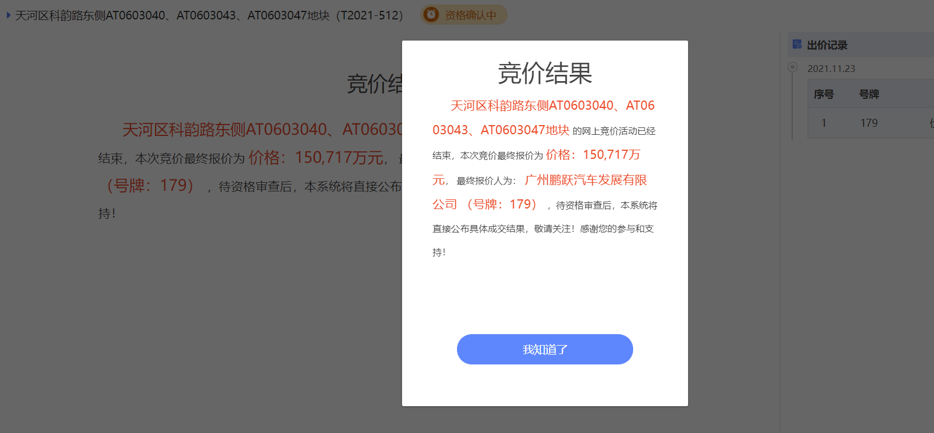Click the triangle arrow before the land parcel title
This screenshot has width=934, height=433.
click(x=9, y=15)
